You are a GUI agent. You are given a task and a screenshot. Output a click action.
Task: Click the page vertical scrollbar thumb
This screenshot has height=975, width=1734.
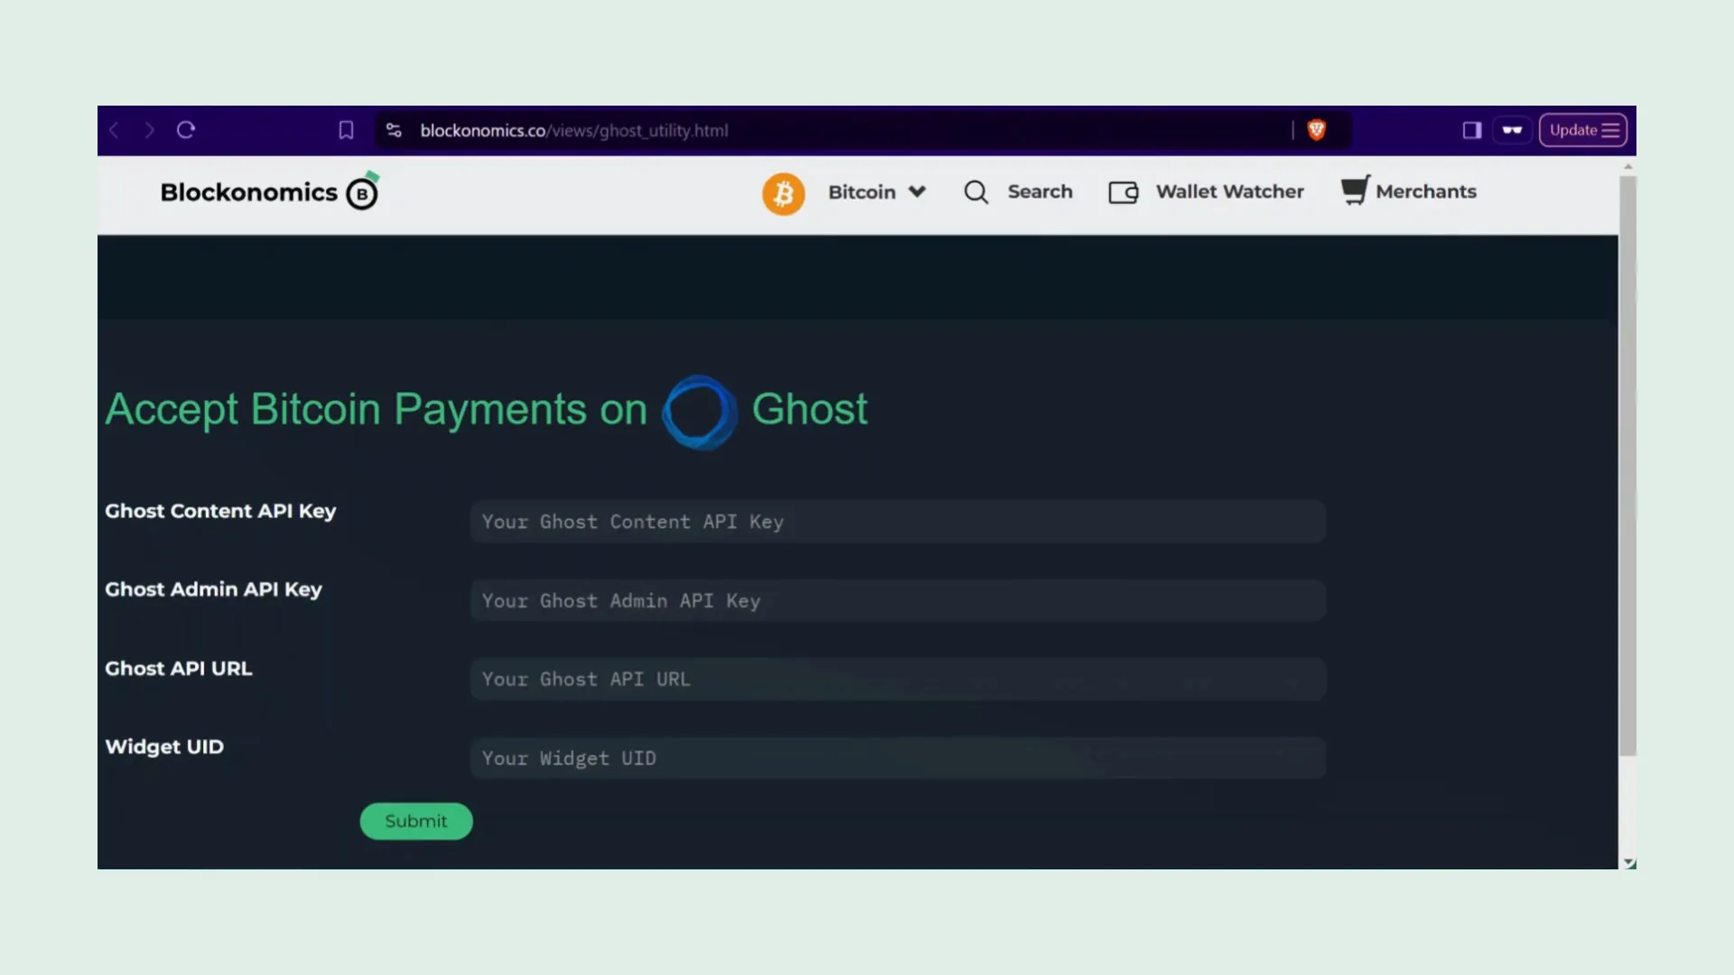click(x=1627, y=465)
